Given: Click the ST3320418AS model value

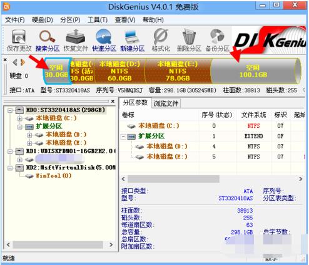Looking at the screenshot, I should coord(236,198).
